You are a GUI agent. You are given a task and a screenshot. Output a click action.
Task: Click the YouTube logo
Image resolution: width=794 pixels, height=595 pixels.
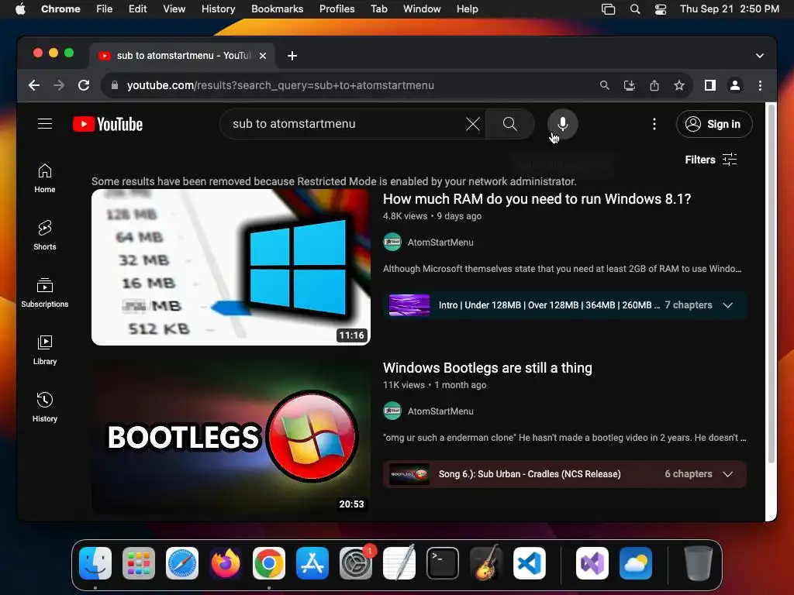pos(108,124)
